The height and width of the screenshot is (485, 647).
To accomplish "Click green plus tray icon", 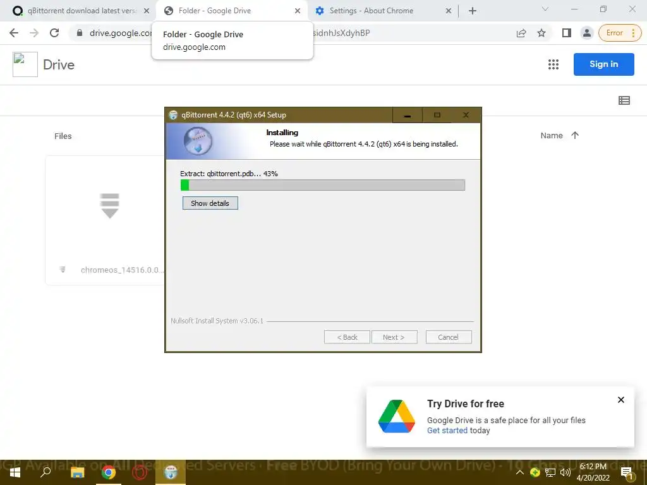I will click(x=535, y=472).
